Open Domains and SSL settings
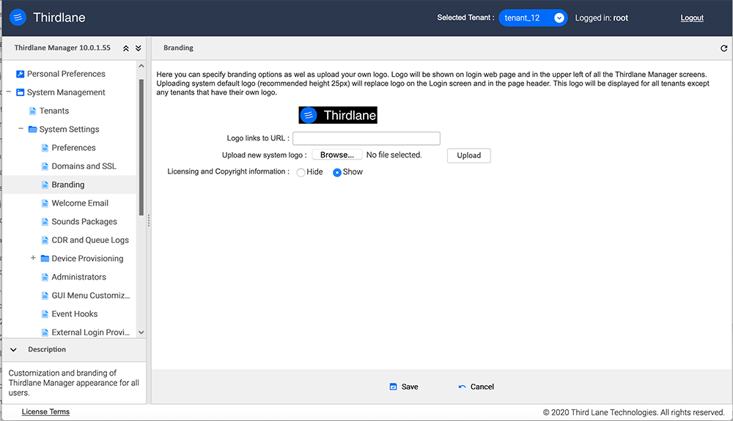The image size is (733, 421). click(84, 166)
